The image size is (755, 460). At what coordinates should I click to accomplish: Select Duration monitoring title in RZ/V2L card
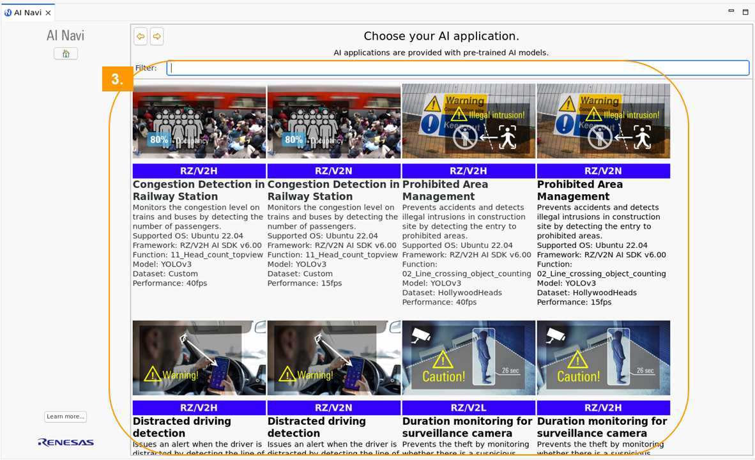[x=468, y=427]
